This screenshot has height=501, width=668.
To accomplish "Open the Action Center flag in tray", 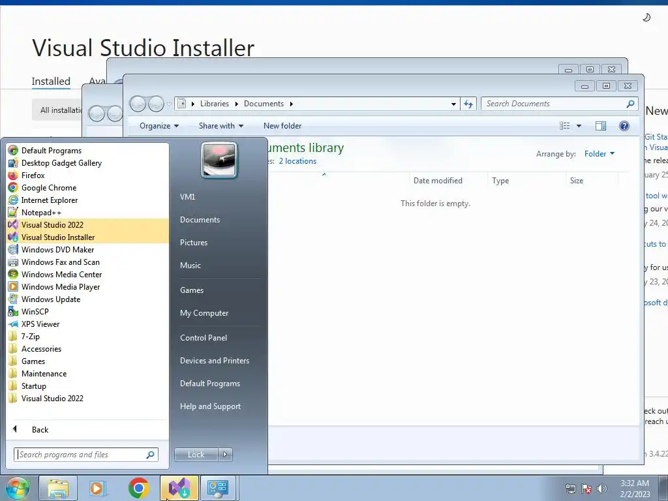I will [x=586, y=489].
